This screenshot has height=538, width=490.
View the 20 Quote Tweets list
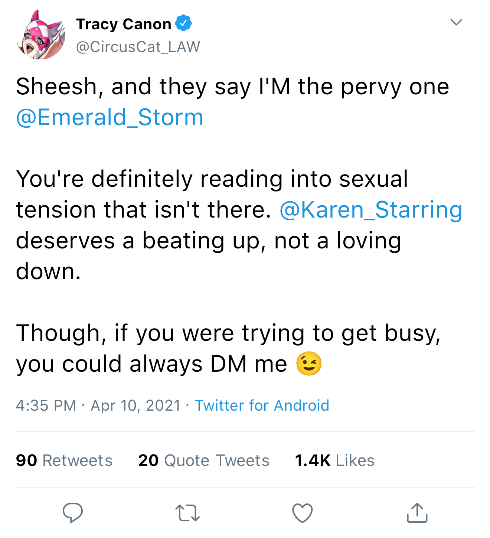click(x=204, y=460)
